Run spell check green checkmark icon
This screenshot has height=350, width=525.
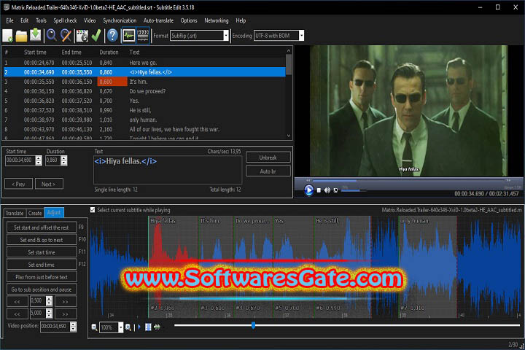pyautogui.click(x=96, y=36)
